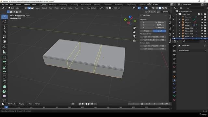208x117 pixels.
Task: Open the viewport shading options arrow
Action: coord(169,8)
